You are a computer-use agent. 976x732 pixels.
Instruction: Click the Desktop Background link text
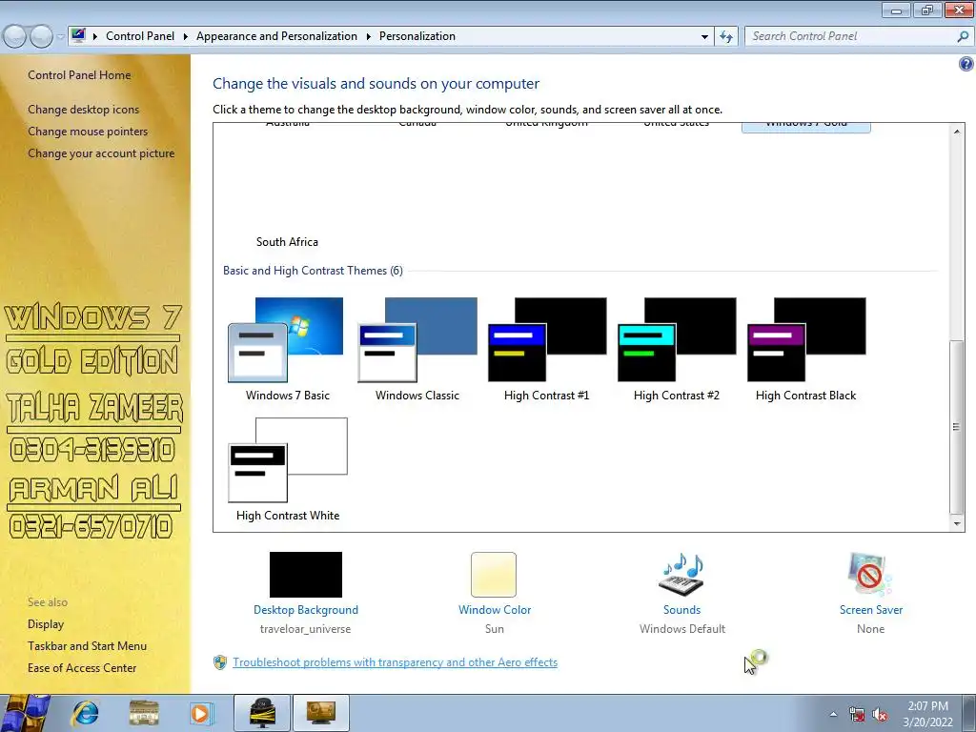tap(306, 610)
